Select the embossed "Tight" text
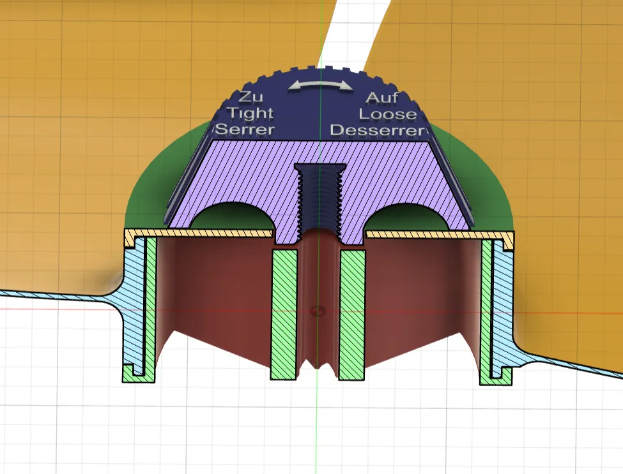Image resolution: width=623 pixels, height=474 pixels. point(250,114)
